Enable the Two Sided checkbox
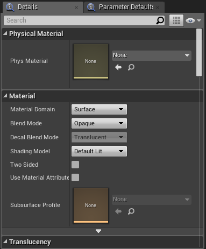 75,165
